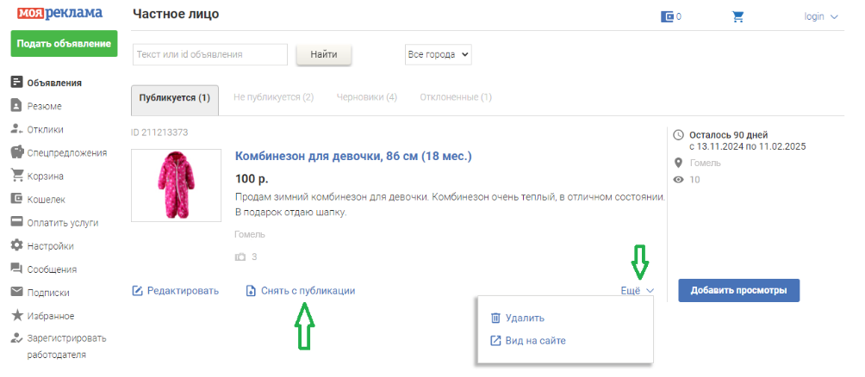Expand the Все города city dropdown
Image resolution: width=865 pixels, height=377 pixels.
click(x=438, y=54)
